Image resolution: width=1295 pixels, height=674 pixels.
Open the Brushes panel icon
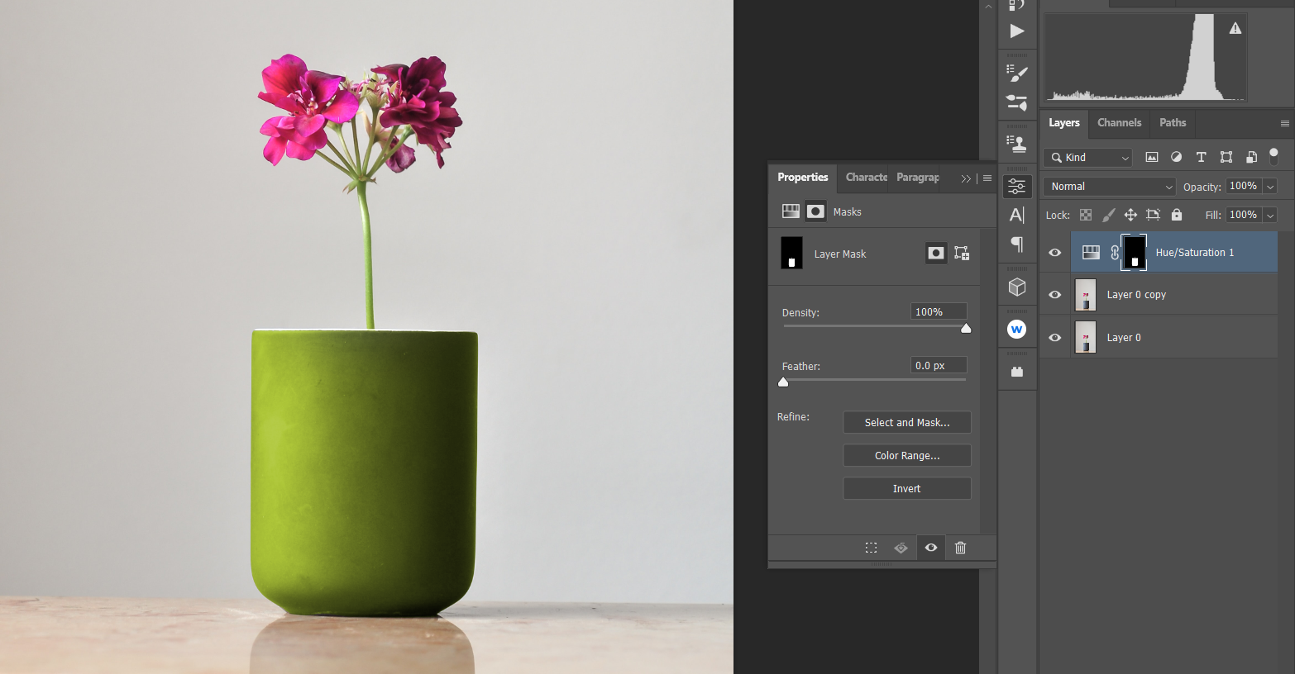point(1017,102)
